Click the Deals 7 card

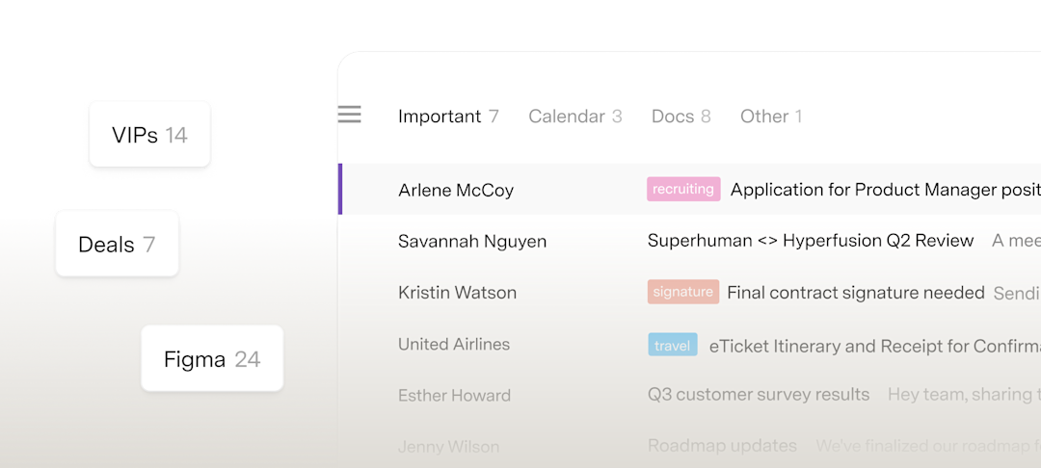tap(117, 244)
